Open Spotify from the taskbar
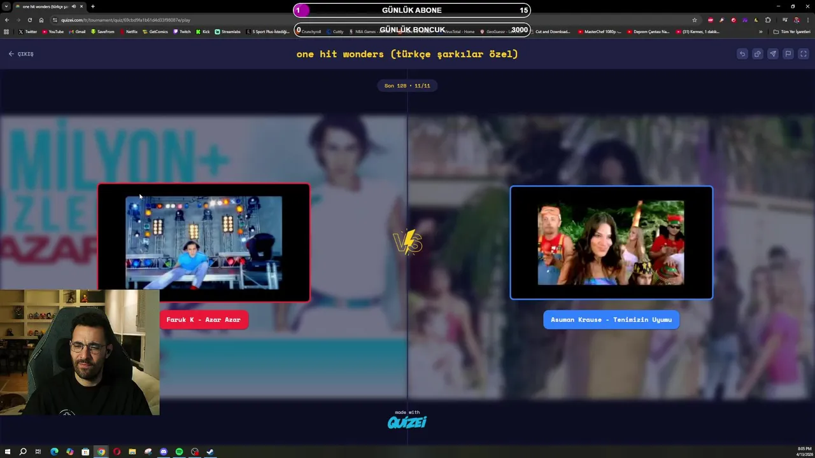 [x=179, y=452]
